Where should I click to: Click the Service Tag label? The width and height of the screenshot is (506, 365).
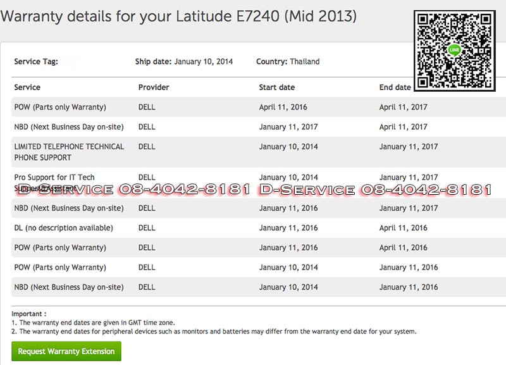point(36,61)
